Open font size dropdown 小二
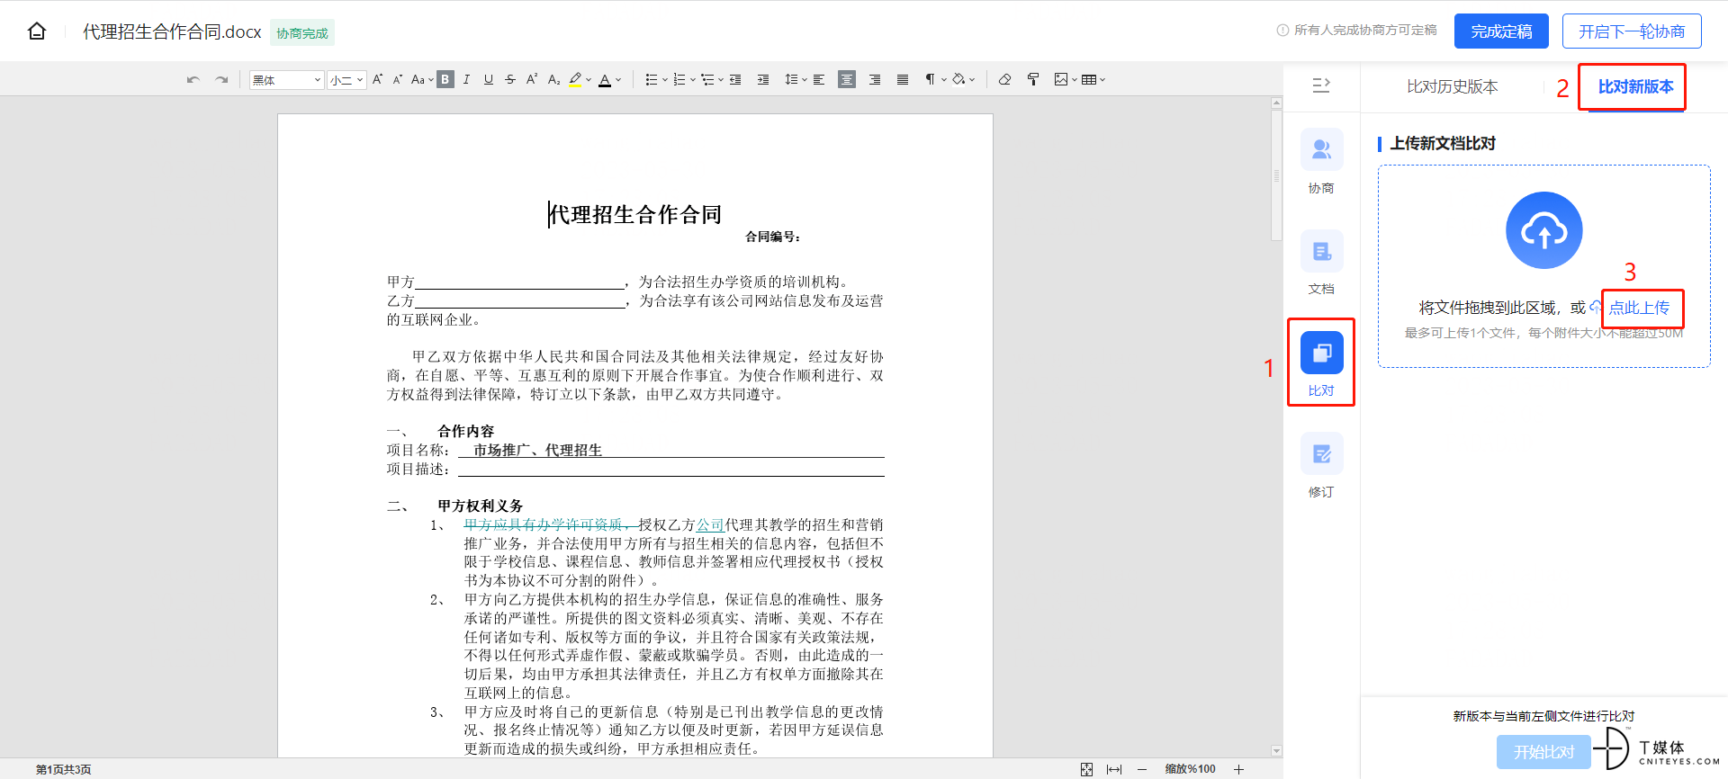This screenshot has width=1728, height=779. pos(346,80)
